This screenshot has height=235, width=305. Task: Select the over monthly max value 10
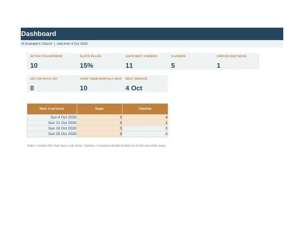[84, 88]
